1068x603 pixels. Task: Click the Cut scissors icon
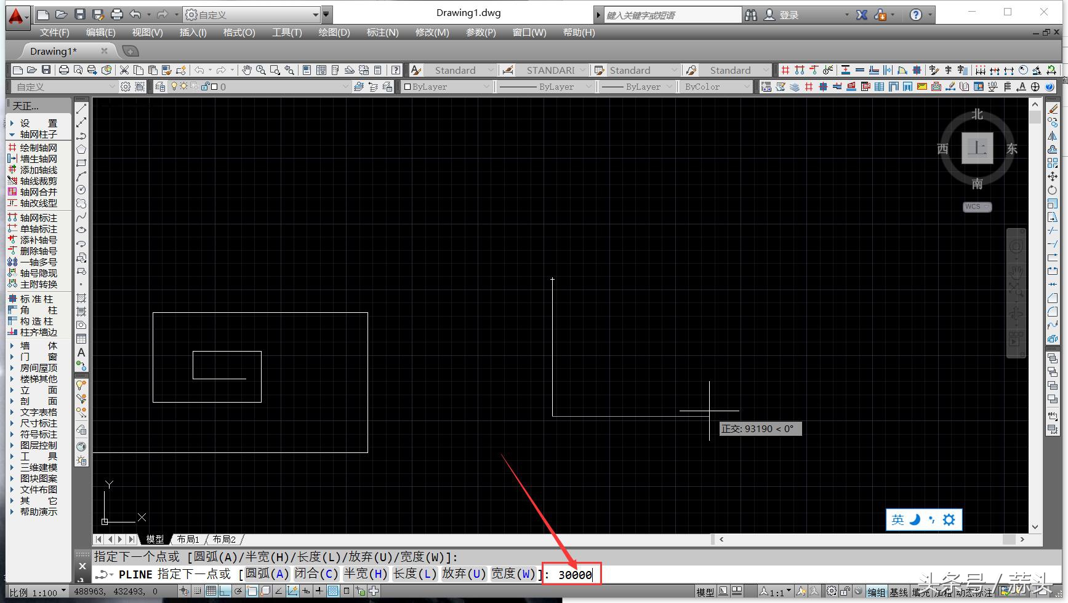point(124,70)
